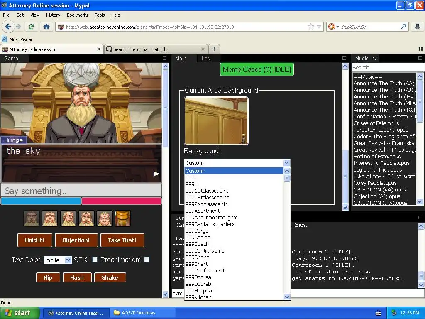
Task: Click the clock showing 12:26 PM
Action: point(410,313)
